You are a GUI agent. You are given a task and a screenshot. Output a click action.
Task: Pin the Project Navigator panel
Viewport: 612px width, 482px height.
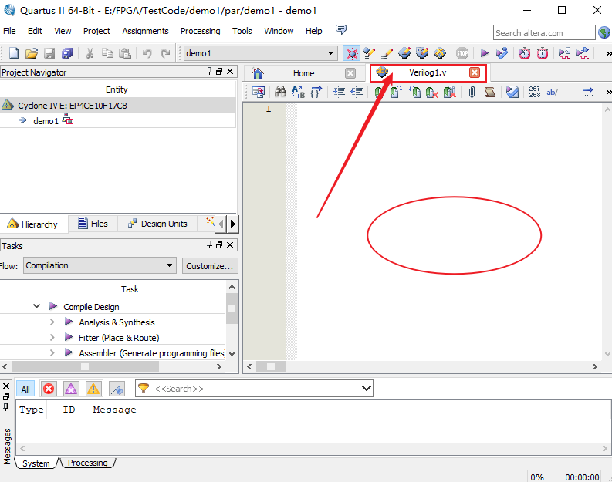pos(210,71)
